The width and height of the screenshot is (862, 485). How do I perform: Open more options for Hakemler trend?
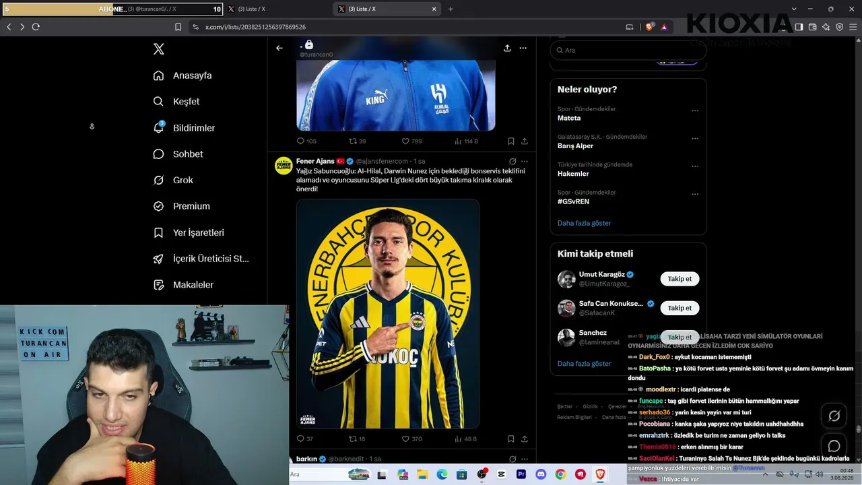pos(695,166)
